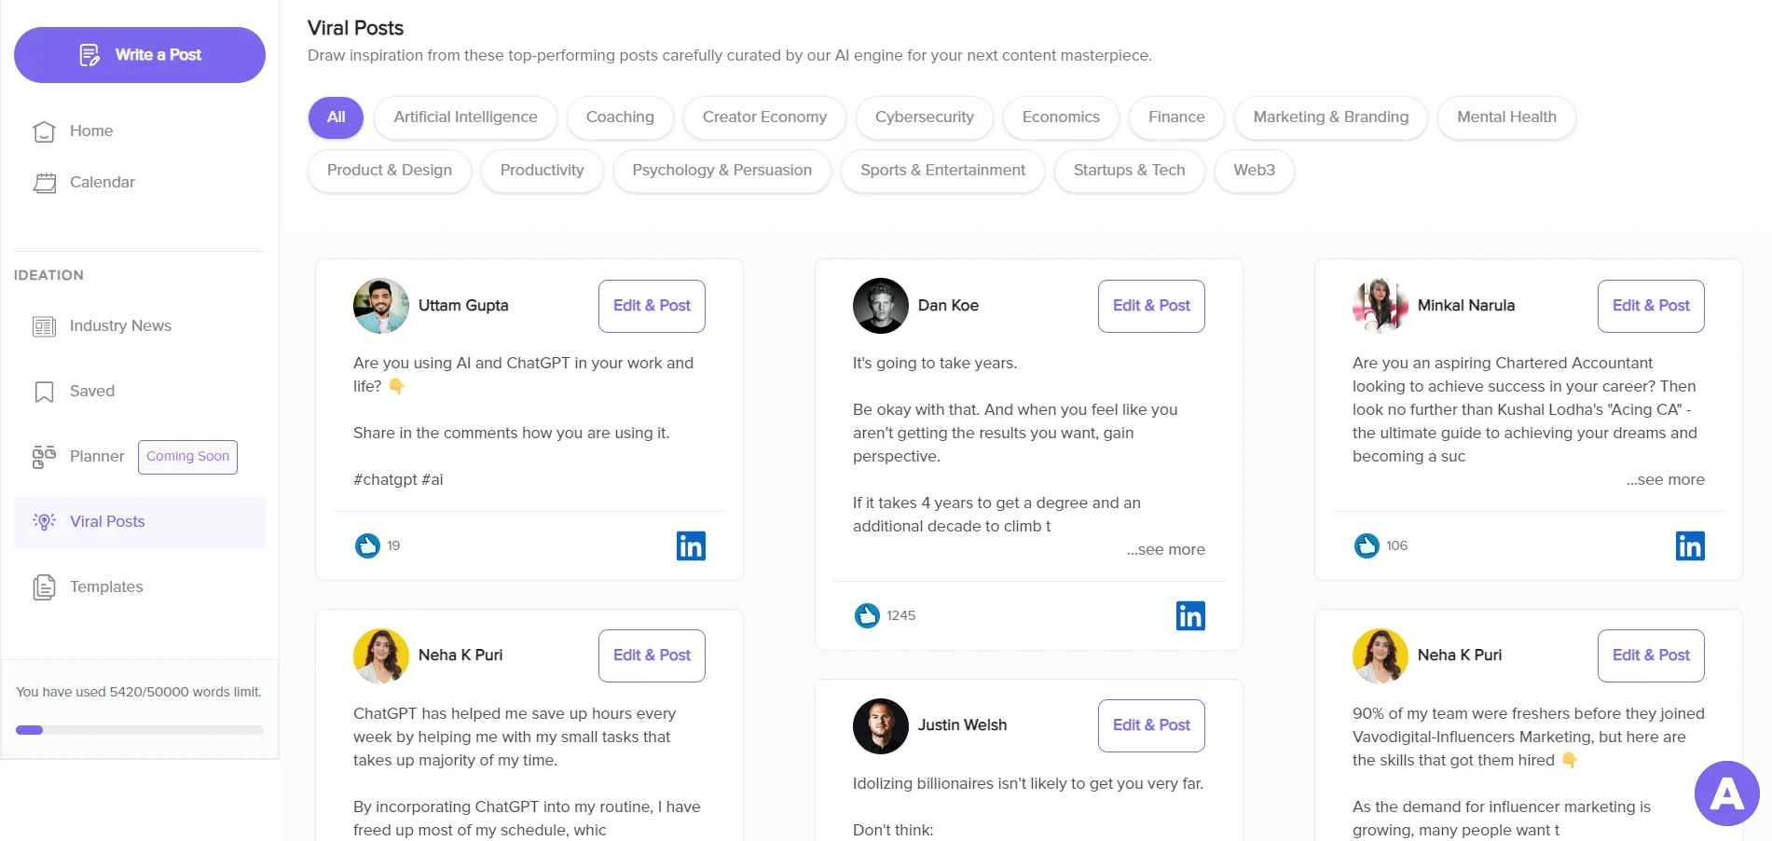Open Neha K Puri's profile picture
This screenshot has height=841, width=1772.
(380, 655)
